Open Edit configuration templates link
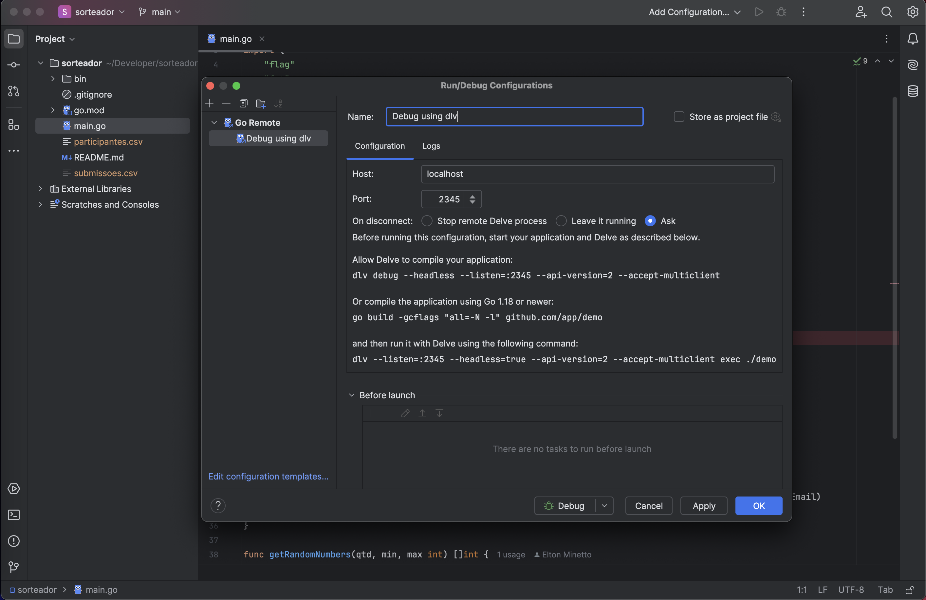 (x=268, y=476)
